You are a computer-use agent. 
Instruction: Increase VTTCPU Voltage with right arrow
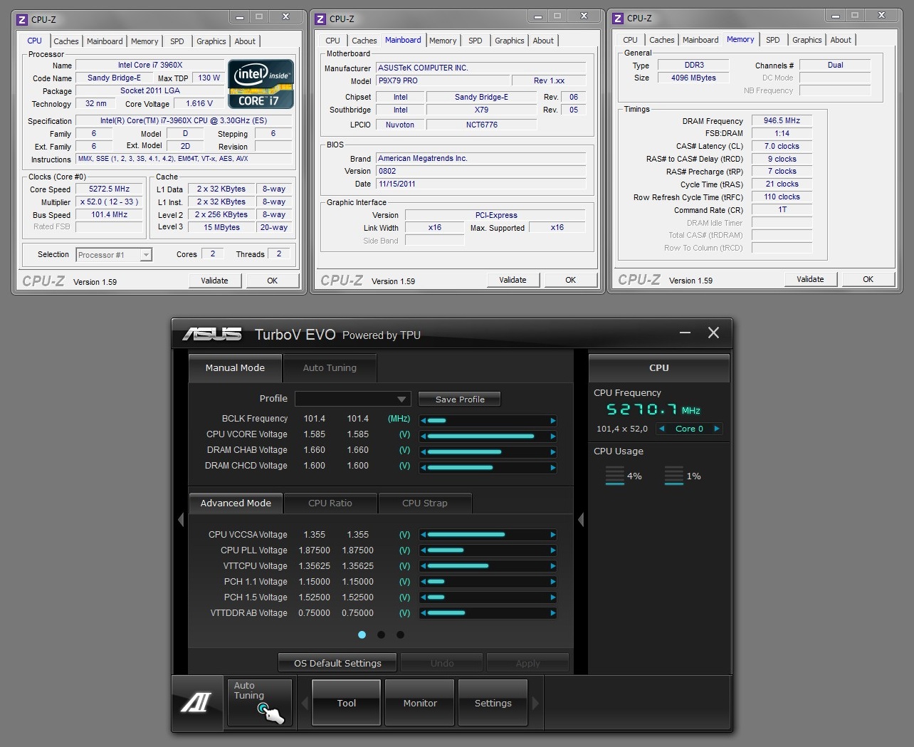[x=552, y=565]
